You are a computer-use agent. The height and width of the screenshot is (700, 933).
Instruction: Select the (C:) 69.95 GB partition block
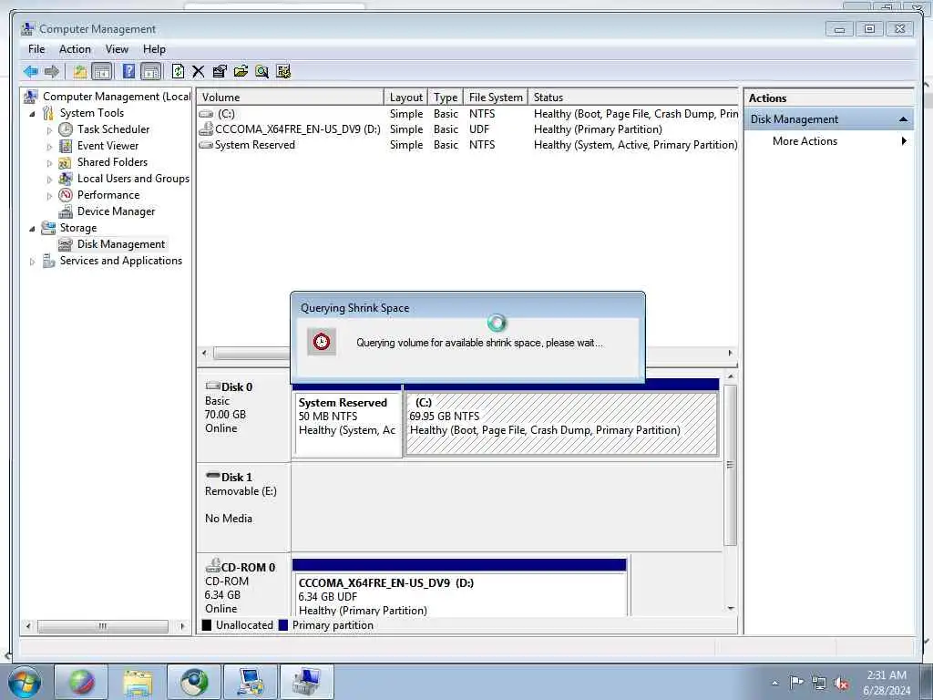tap(561, 425)
